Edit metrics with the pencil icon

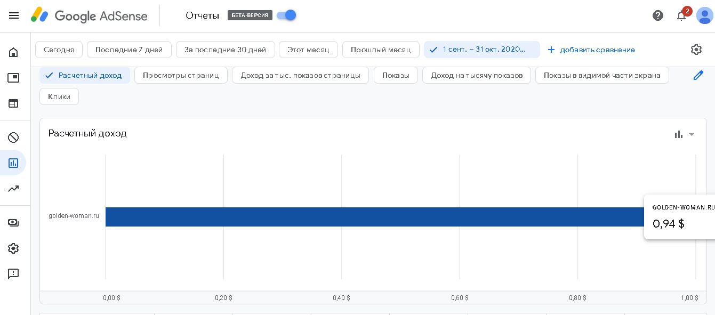tap(698, 75)
